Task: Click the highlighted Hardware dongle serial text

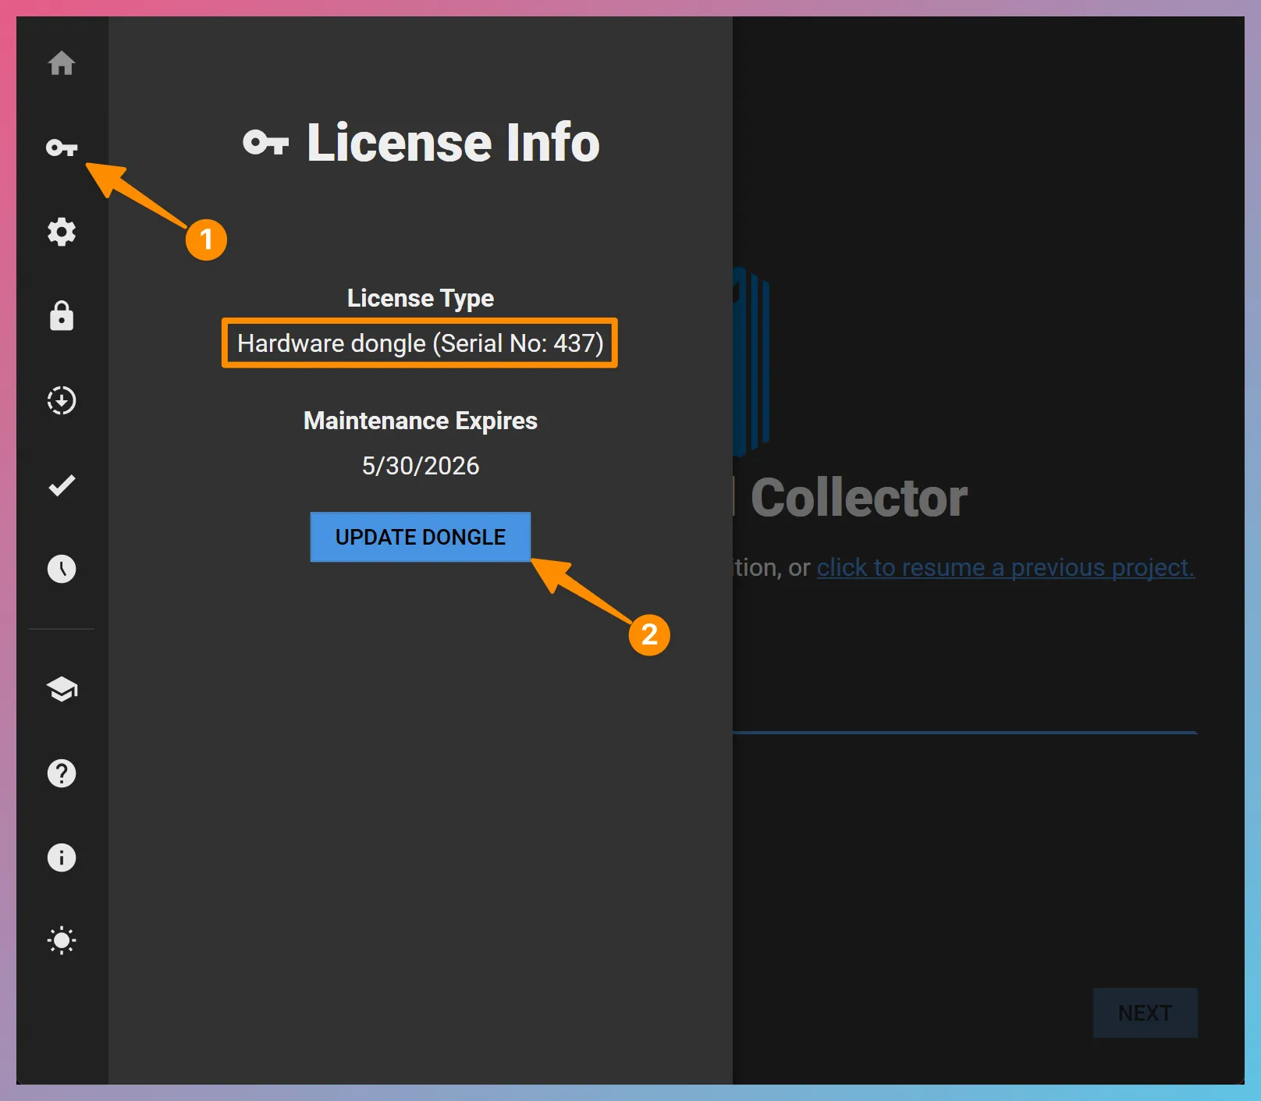Action: [x=420, y=343]
